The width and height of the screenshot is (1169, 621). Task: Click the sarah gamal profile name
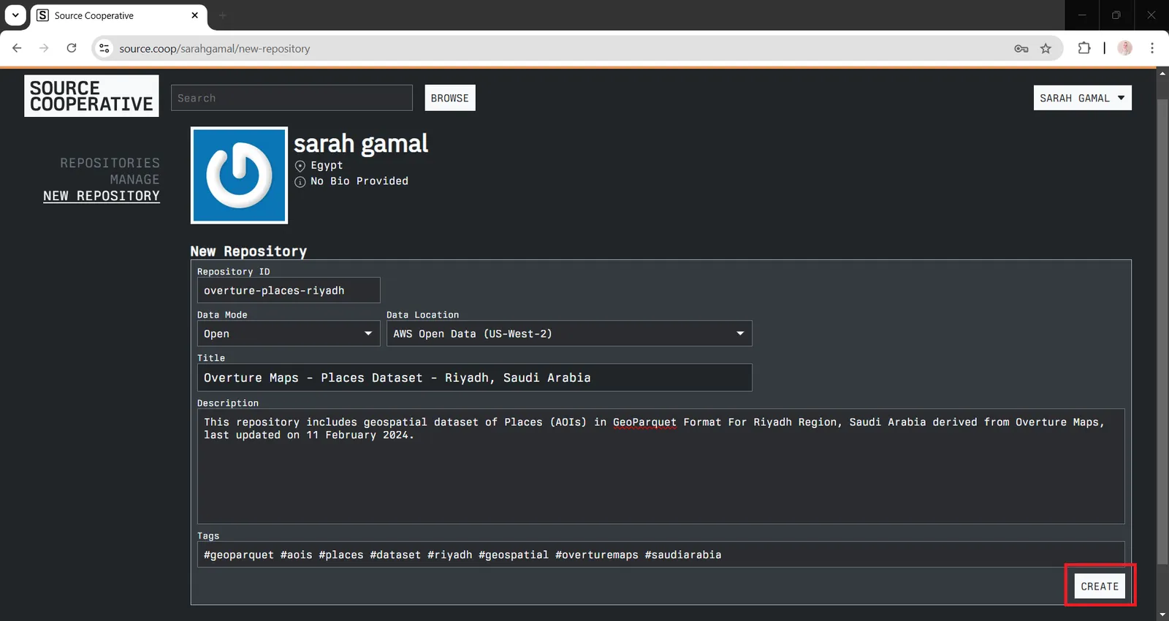click(361, 143)
